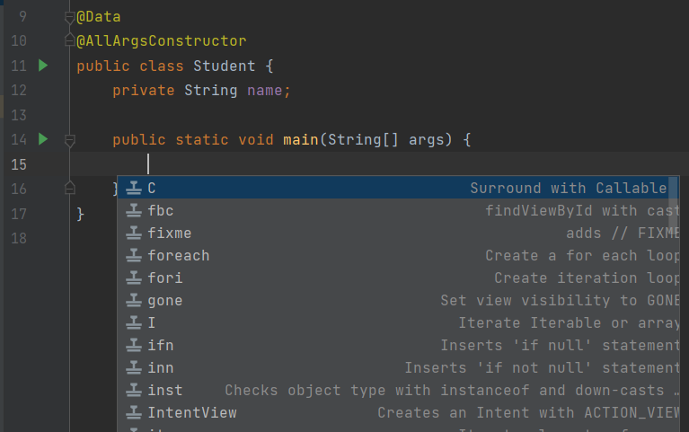Click the template icon next to inst
Screen dimensions: 689x432
click(134, 391)
